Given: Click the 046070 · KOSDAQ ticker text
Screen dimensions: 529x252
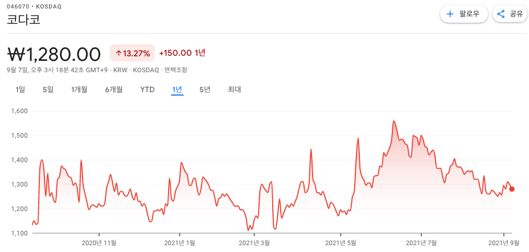Looking at the screenshot, I should (x=34, y=7).
